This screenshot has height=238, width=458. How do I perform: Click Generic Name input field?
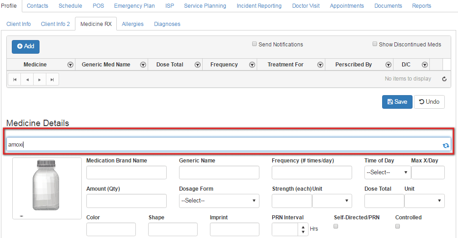click(x=219, y=172)
